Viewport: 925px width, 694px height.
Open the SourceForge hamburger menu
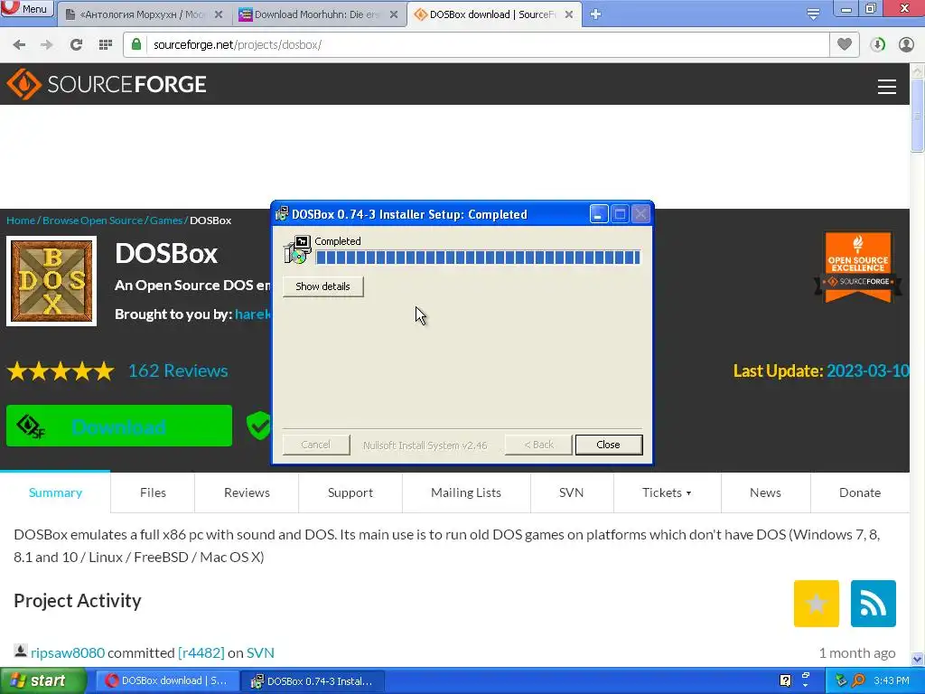(x=886, y=87)
